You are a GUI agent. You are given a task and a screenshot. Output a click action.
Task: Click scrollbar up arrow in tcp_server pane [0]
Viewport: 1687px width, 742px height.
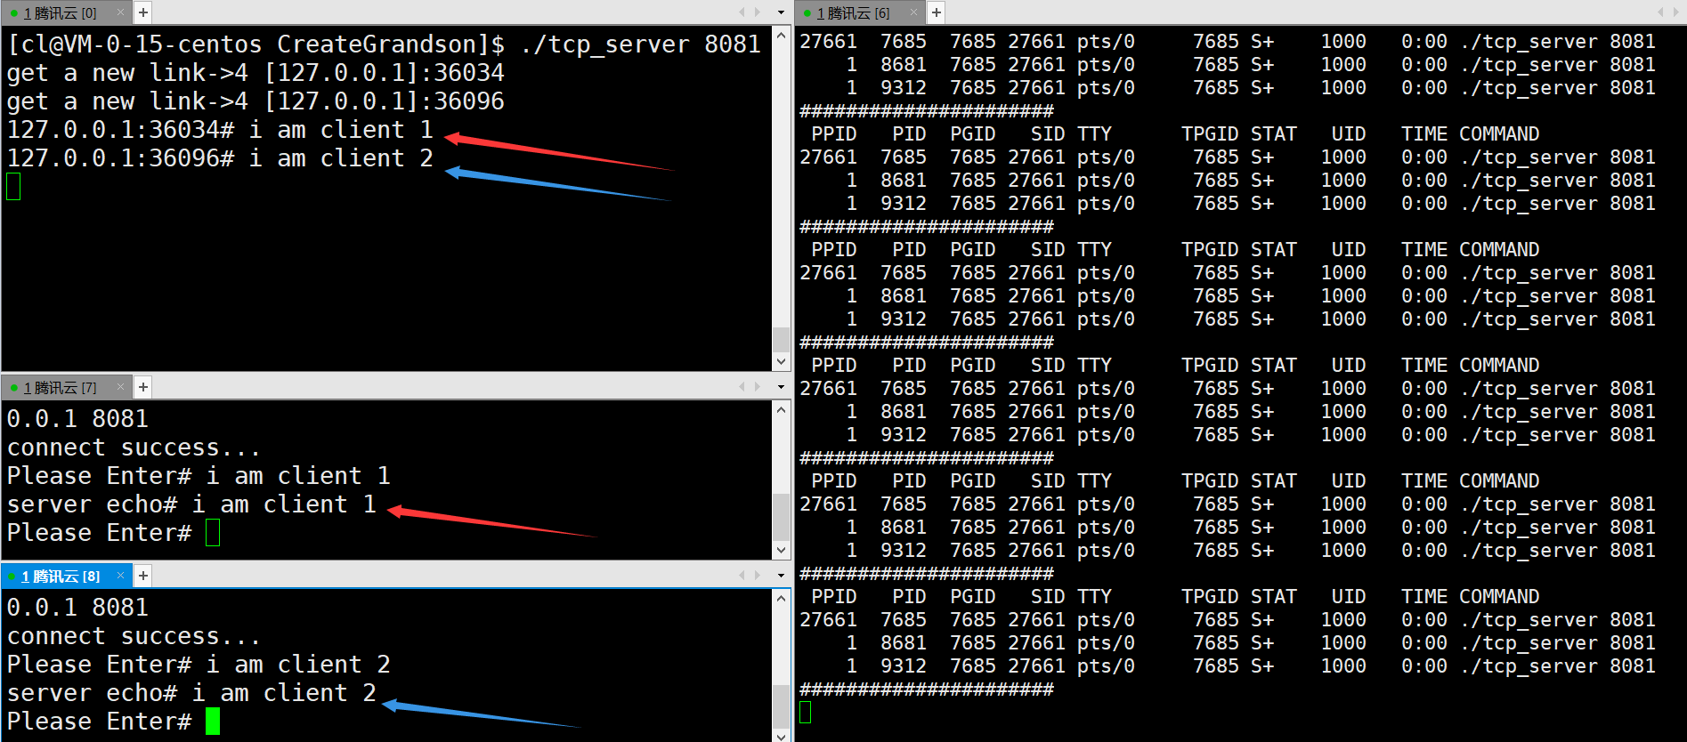782,35
